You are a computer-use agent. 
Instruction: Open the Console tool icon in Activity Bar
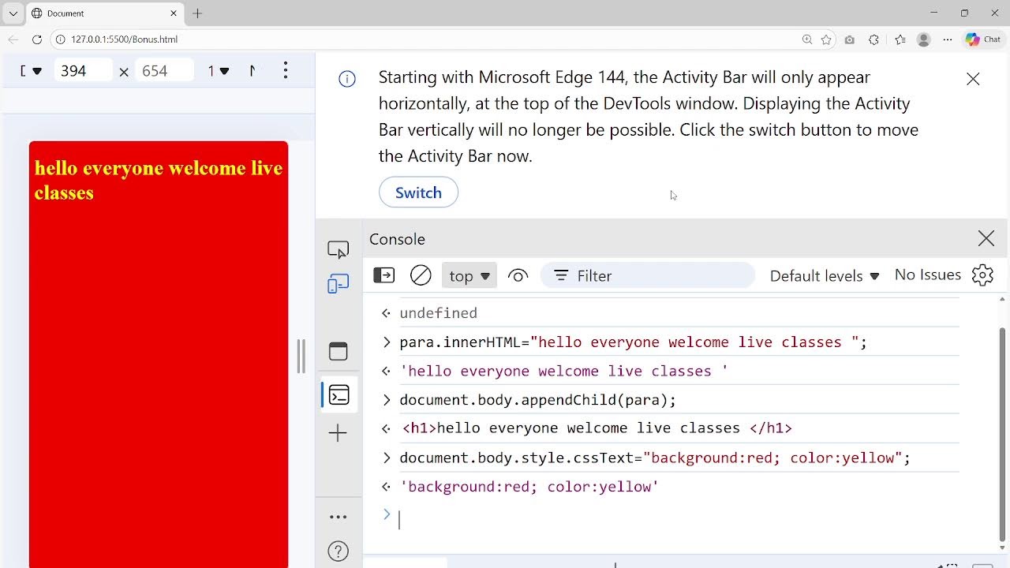(339, 395)
